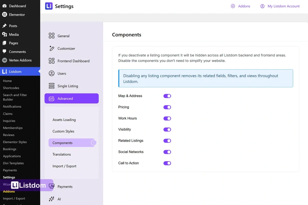This screenshot has width=308, height=205.
Task: Open Import / Export under Advanced
Action: point(64,166)
